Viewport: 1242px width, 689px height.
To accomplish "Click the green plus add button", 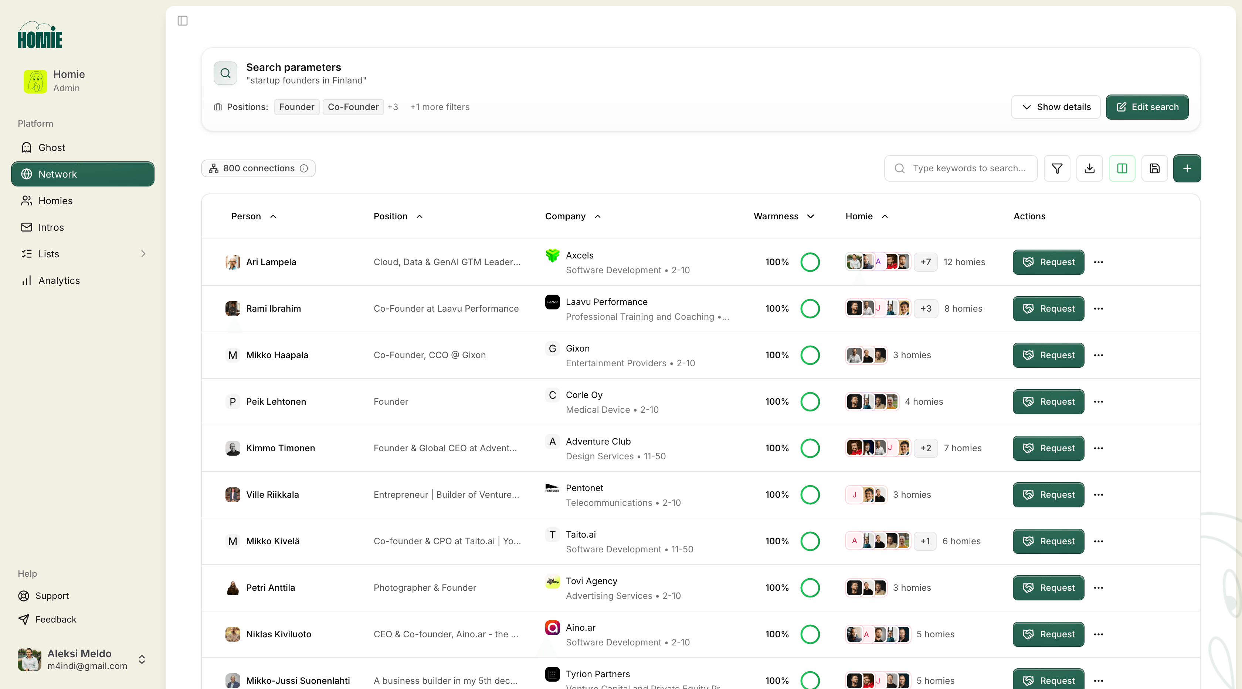I will click(1187, 168).
